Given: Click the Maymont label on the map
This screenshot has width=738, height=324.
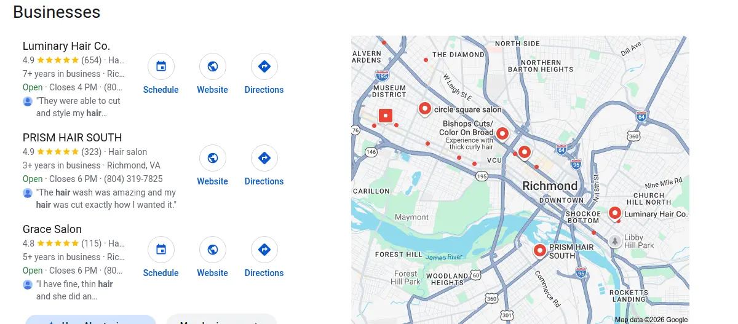Looking at the screenshot, I should pos(411,217).
